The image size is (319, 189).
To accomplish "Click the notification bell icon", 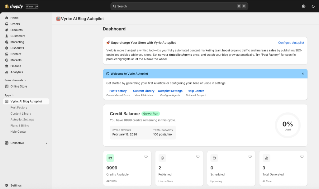I will point(313,6).
